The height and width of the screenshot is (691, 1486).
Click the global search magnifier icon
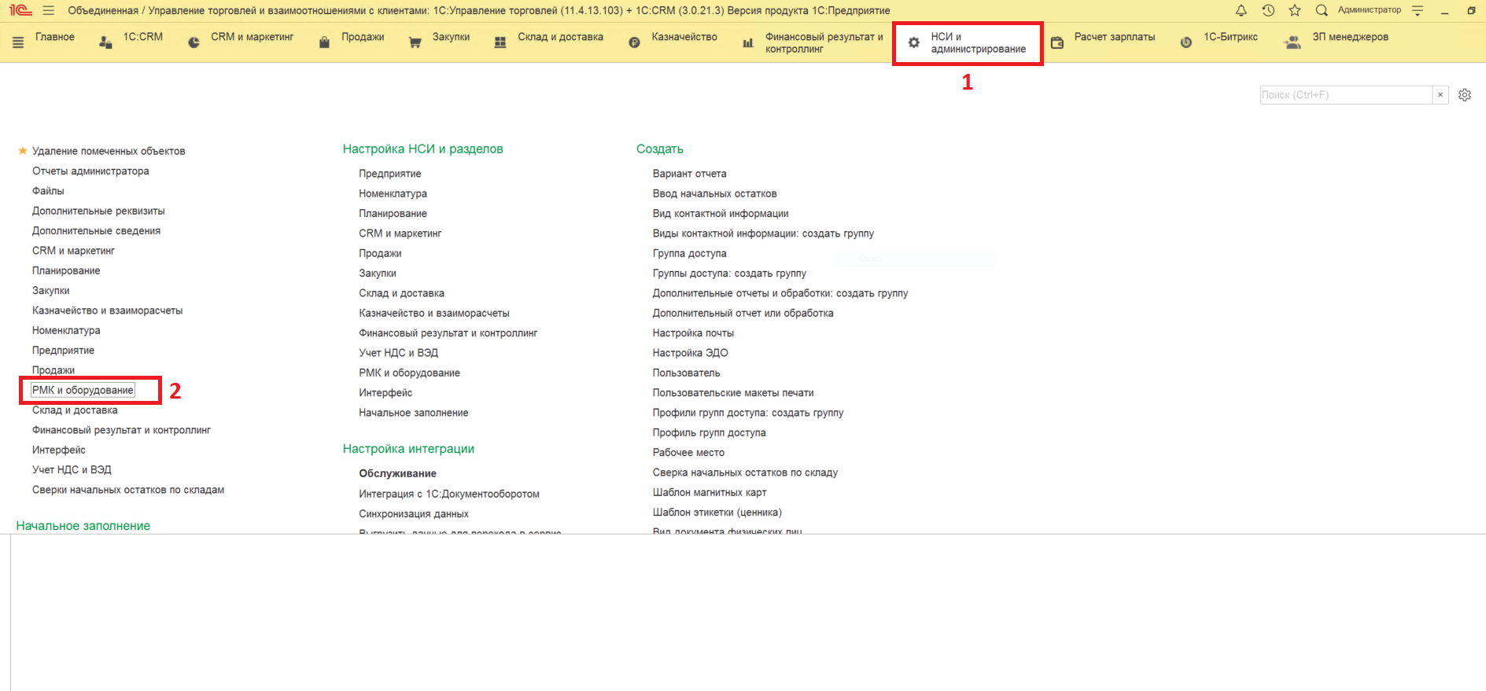pyautogui.click(x=1322, y=10)
